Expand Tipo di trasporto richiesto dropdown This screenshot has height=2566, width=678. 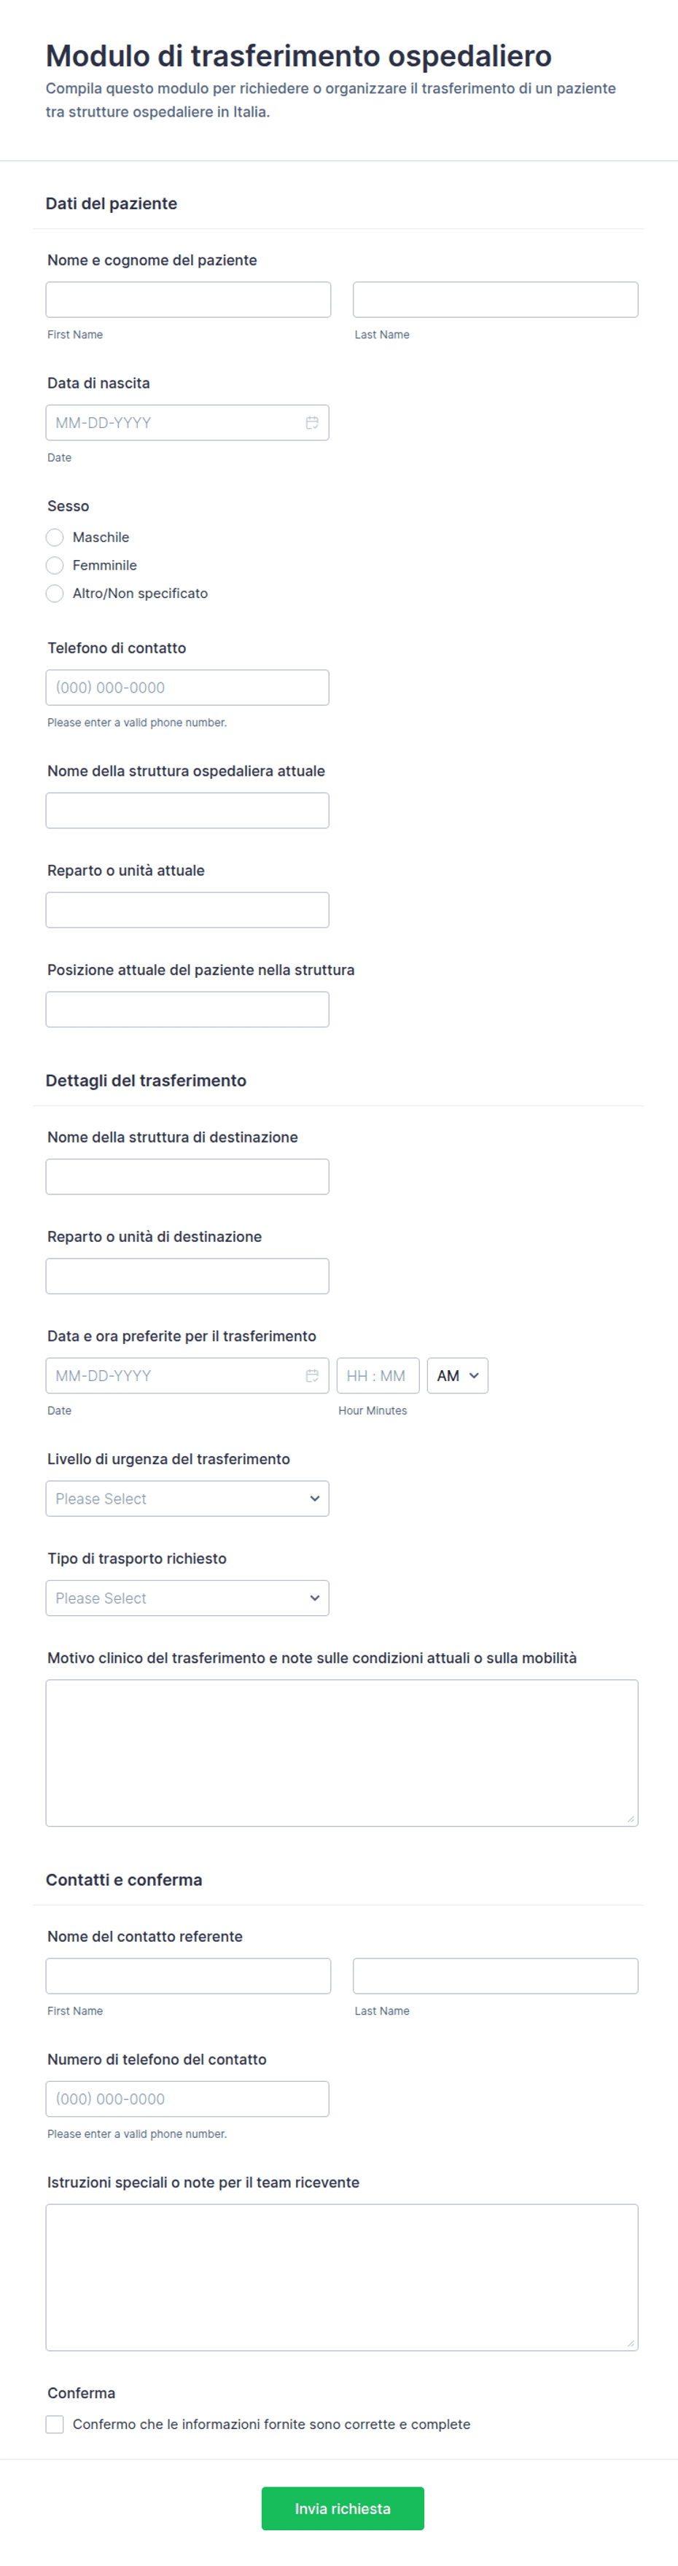(187, 1598)
